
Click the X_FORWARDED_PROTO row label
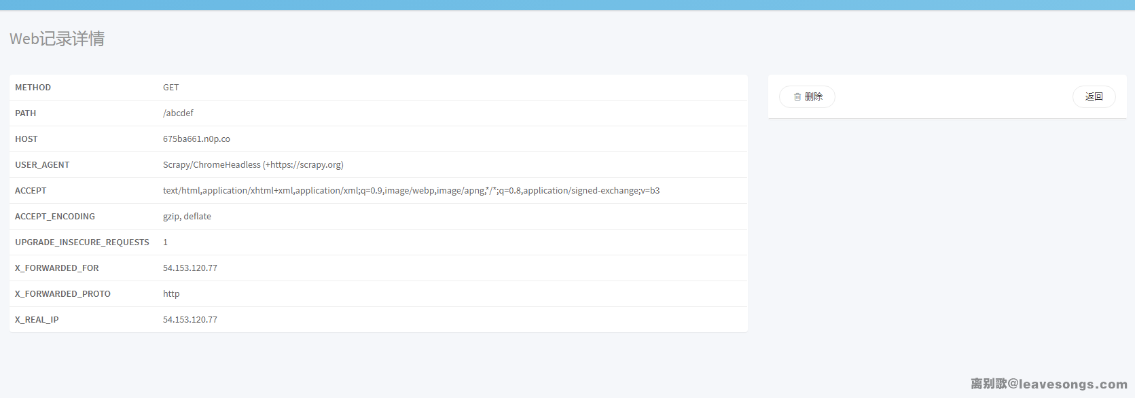point(62,294)
